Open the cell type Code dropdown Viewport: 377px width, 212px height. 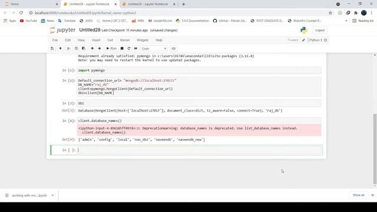point(154,48)
